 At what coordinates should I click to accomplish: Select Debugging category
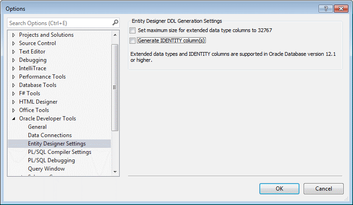[33, 60]
